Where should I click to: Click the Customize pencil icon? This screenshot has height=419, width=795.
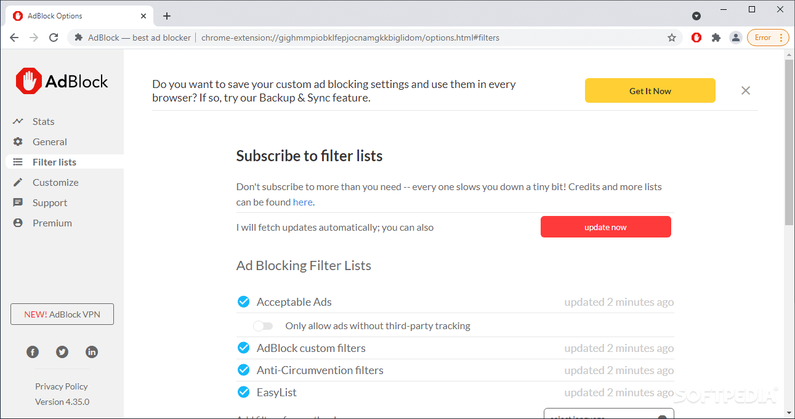[x=18, y=182]
